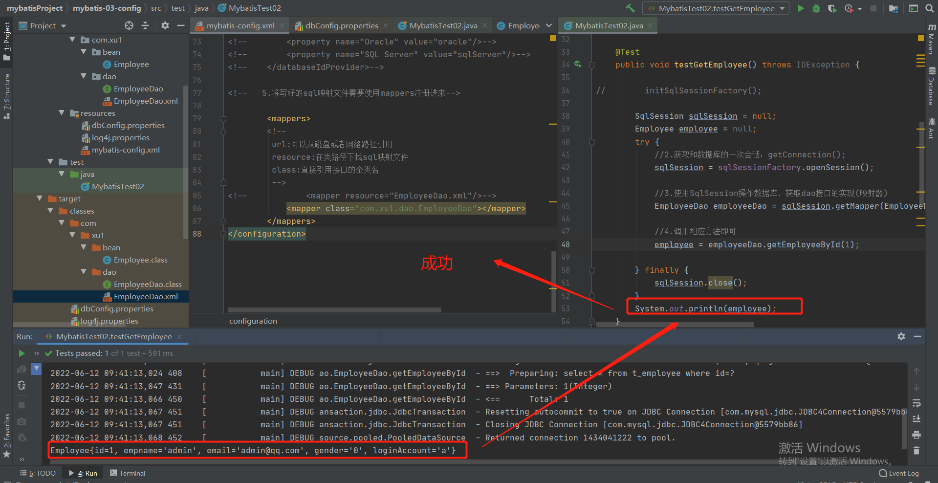This screenshot has height=483, width=938.
Task: Click scroll to end icon in Run console
Action: coord(916,418)
